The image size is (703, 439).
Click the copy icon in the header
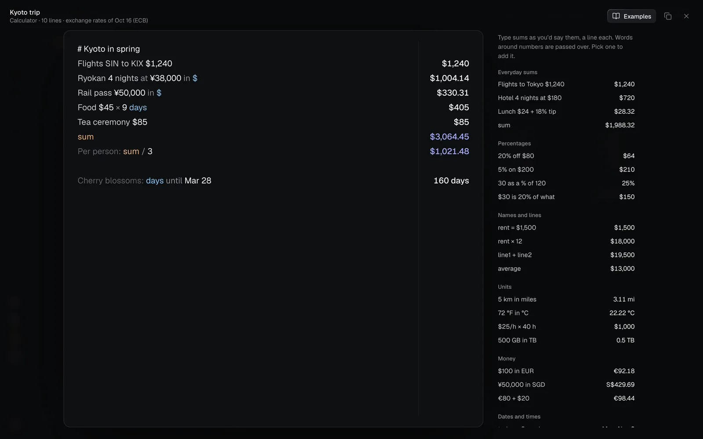click(668, 16)
